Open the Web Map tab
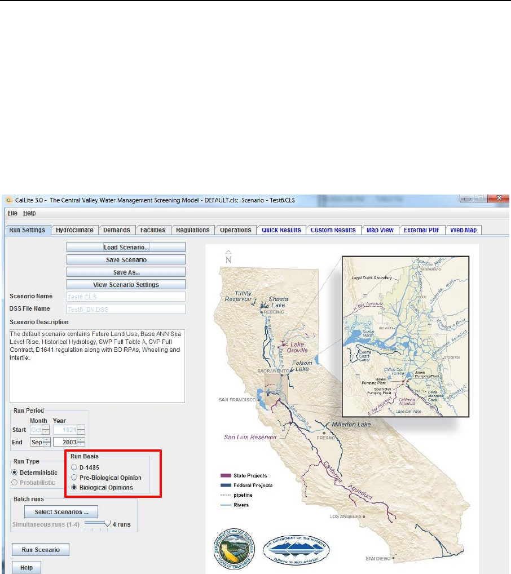The width and height of the screenshot is (511, 574). tap(464, 230)
